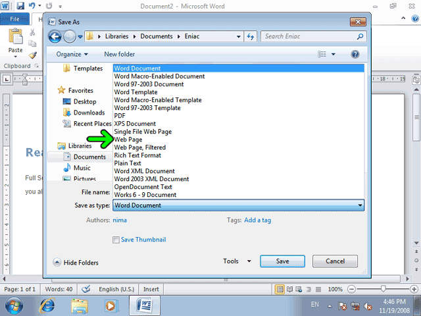Click Libraries in the address bar path
The image size is (421, 316).
(x=116, y=36)
